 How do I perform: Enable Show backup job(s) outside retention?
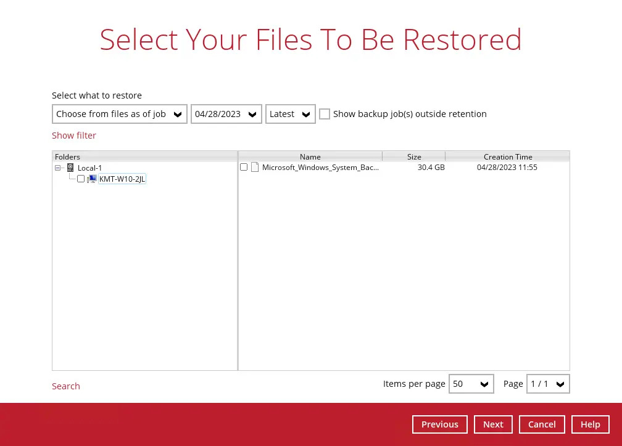click(325, 114)
